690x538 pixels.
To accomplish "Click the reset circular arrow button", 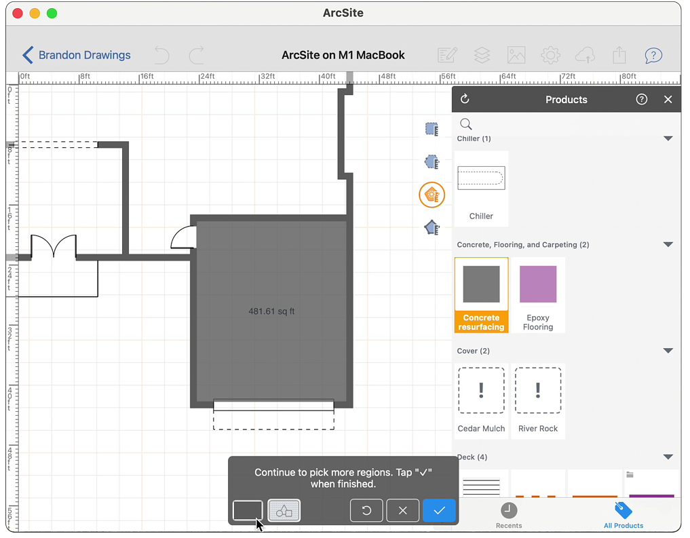I will point(366,510).
